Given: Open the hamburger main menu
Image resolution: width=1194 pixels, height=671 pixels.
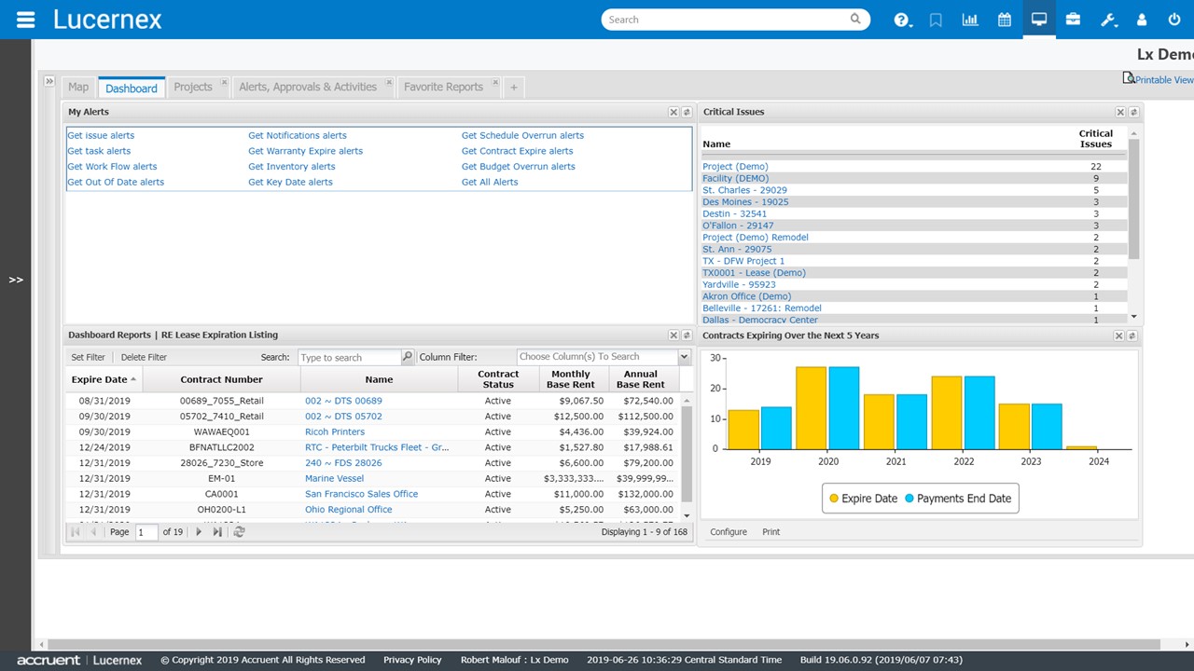Looking at the screenshot, I should pyautogui.click(x=26, y=20).
